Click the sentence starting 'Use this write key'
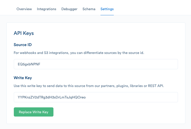This screenshot has height=129, width=191. click(89, 86)
